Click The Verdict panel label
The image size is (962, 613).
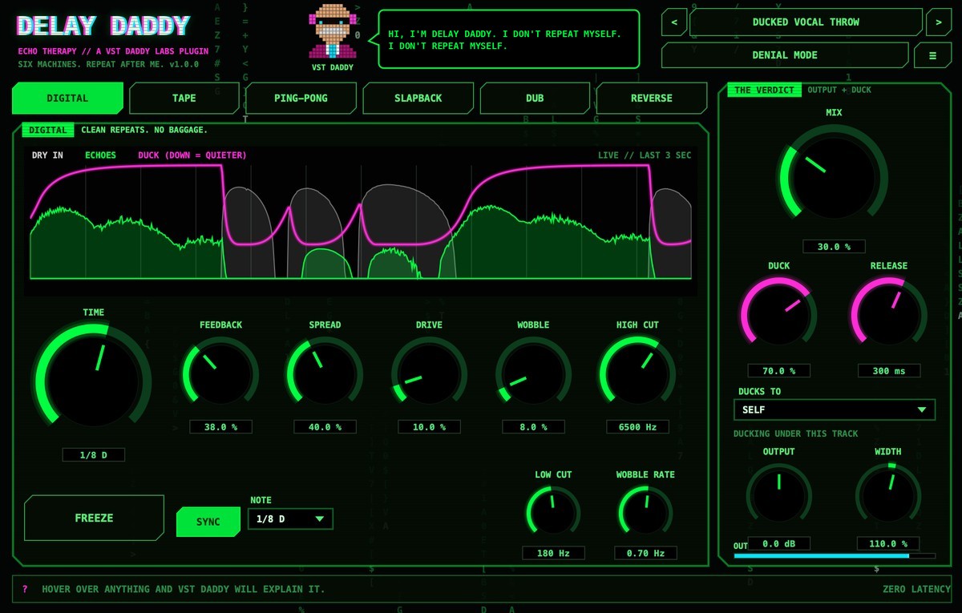pos(765,90)
